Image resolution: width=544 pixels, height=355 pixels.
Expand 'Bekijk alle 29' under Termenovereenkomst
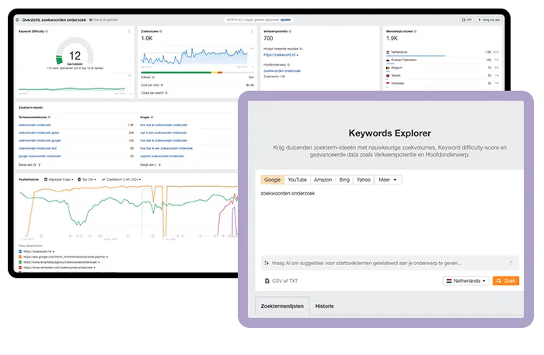coord(30,165)
